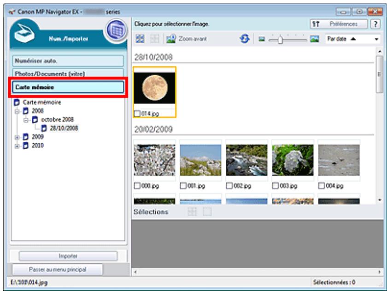Select the Numériser auto. tab

(x=68, y=61)
